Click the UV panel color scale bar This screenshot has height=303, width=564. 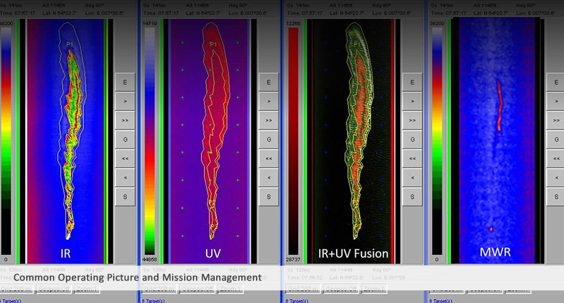(x=150, y=141)
